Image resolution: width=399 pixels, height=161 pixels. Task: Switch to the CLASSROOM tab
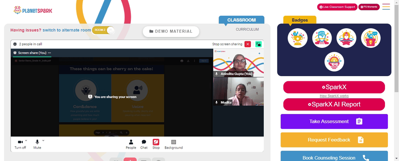(x=241, y=20)
